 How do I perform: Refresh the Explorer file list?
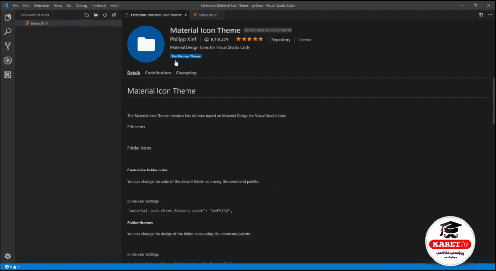(105, 15)
